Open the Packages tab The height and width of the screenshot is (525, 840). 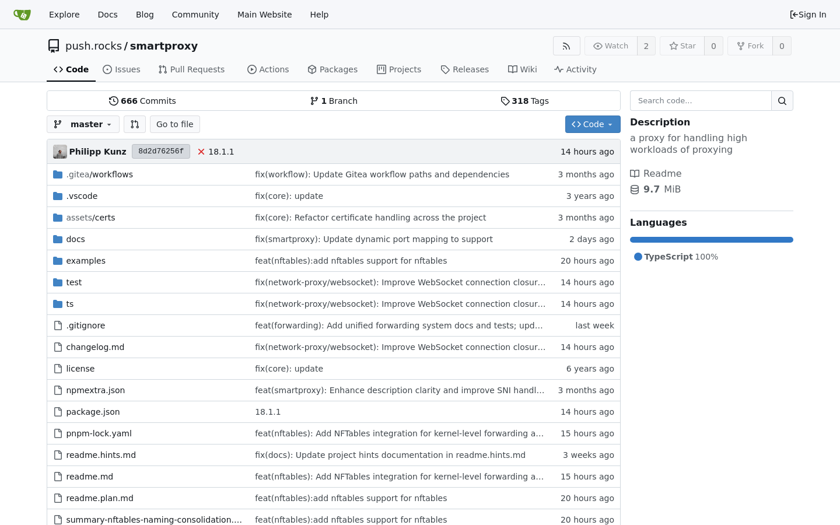click(332, 69)
